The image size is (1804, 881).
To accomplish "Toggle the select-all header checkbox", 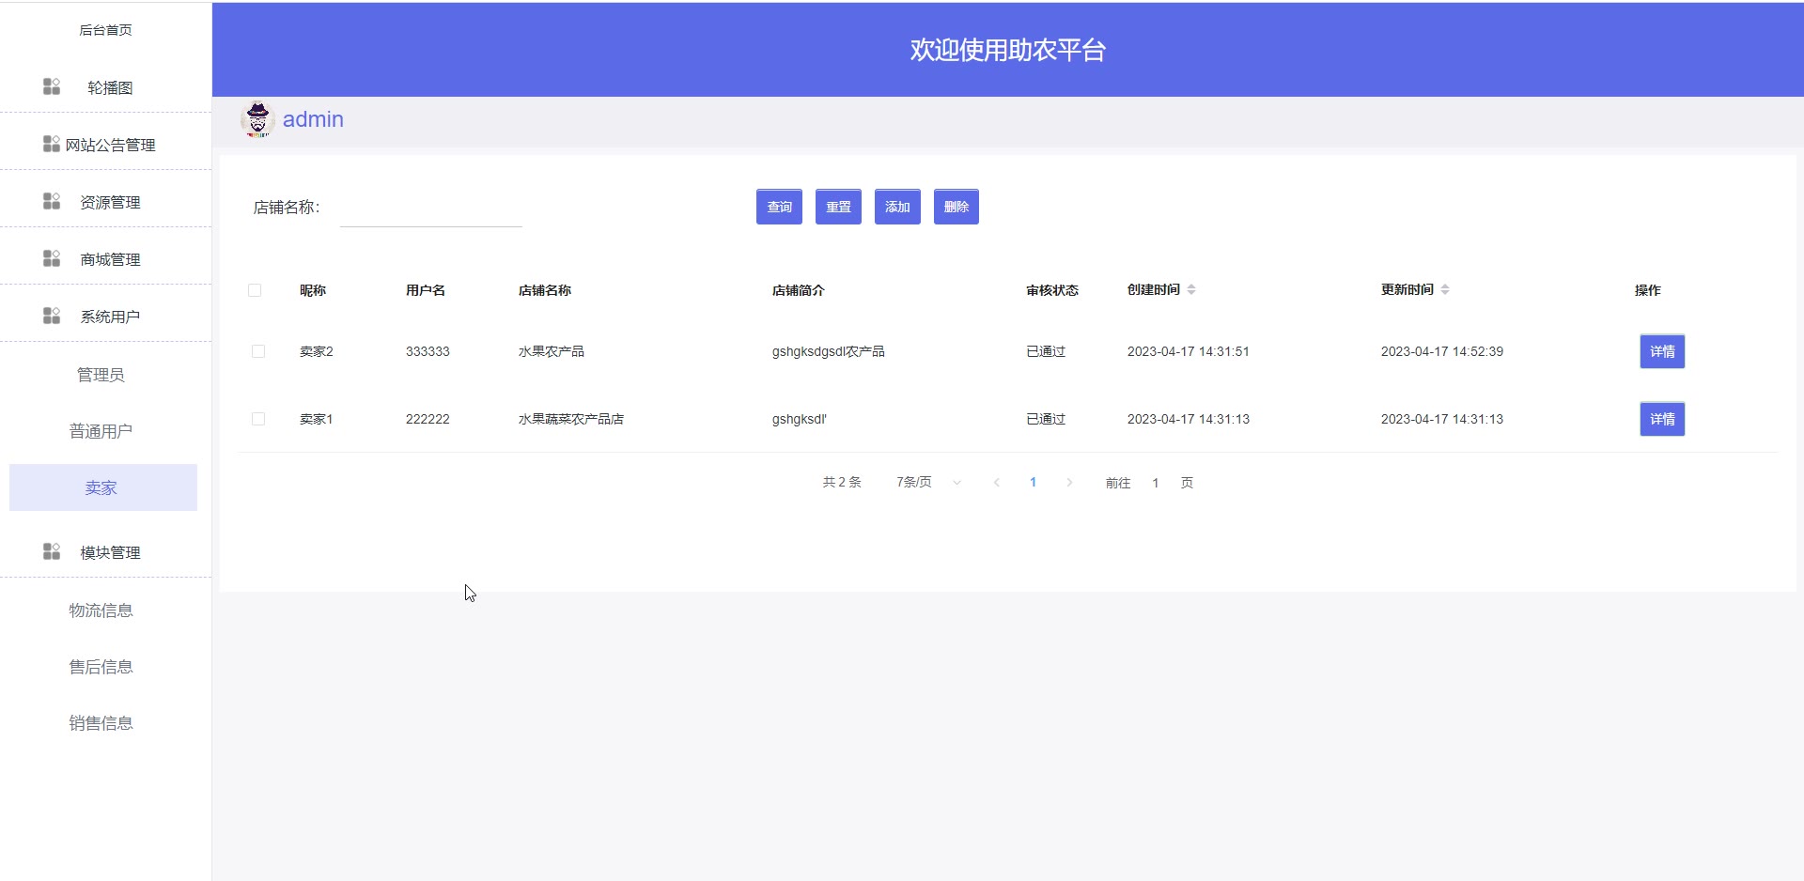I will (255, 290).
